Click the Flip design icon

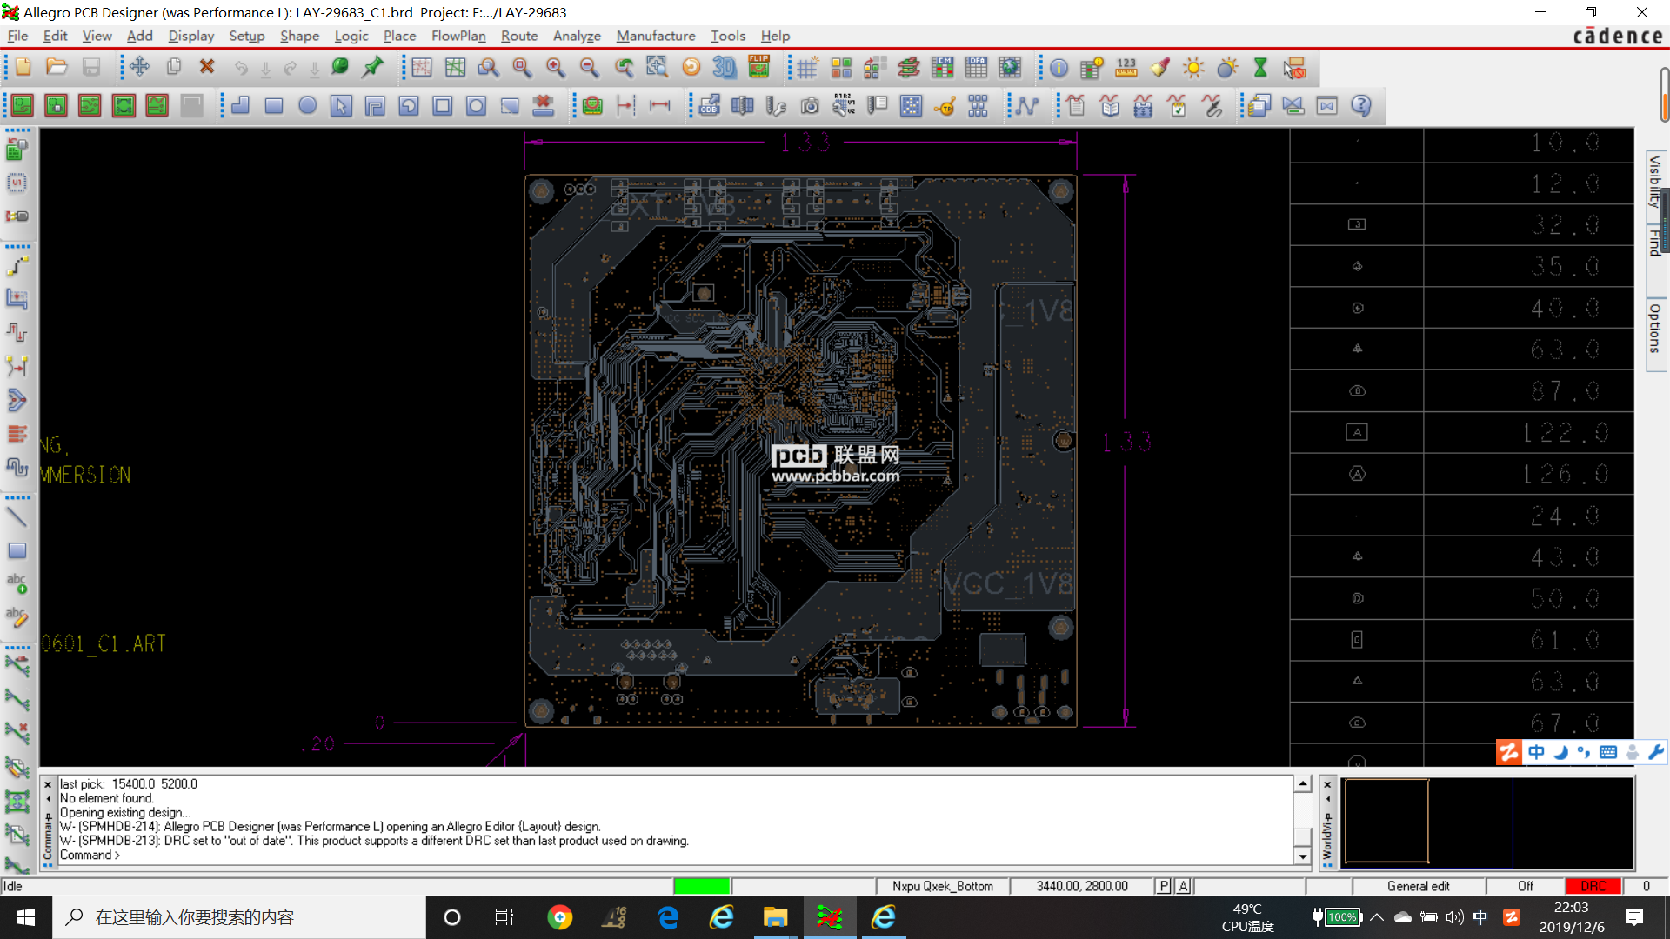tap(759, 68)
